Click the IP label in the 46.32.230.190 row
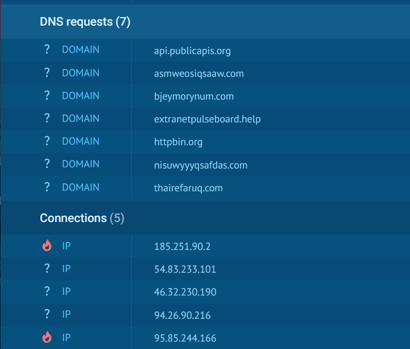Screen dimensions: 410x349 (67, 291)
